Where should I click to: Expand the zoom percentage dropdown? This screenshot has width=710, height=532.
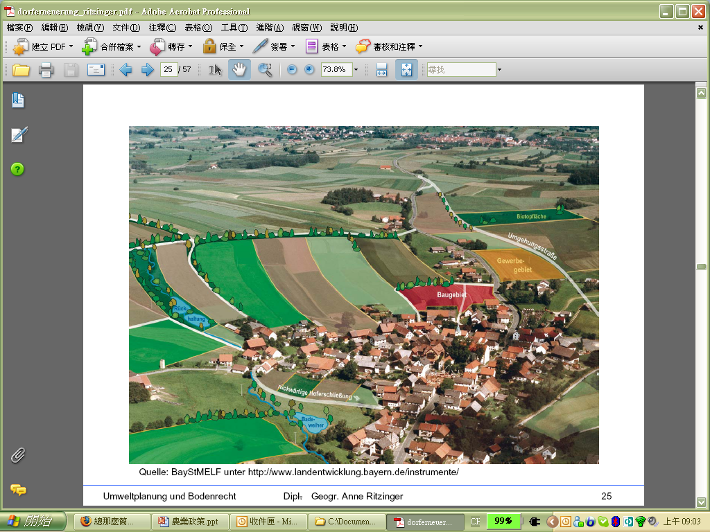tap(356, 69)
